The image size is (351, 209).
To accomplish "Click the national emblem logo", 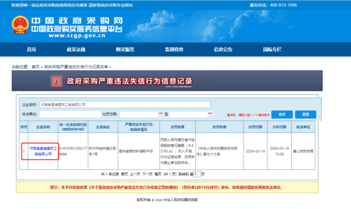I will 20,25.
